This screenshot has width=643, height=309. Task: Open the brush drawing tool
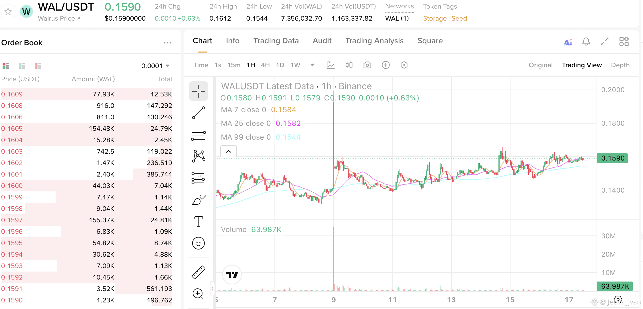(x=198, y=200)
